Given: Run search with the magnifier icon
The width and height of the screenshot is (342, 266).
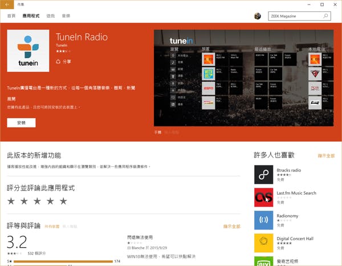Looking at the screenshot, I should [325, 16].
